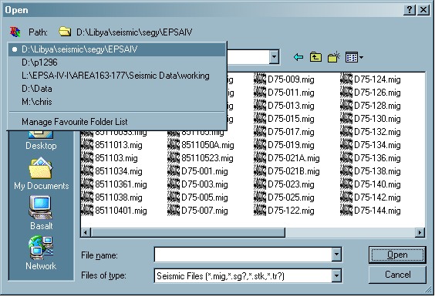Image resolution: width=435 pixels, height=297 pixels.
Task: Select file D75-007.mig
Action: pos(197,211)
